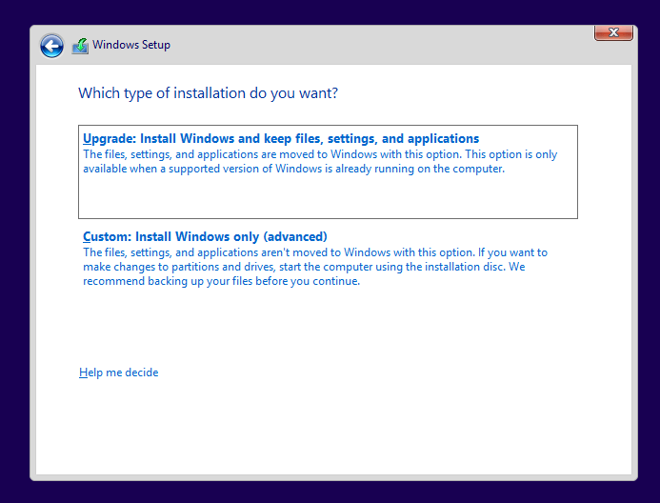This screenshot has width=660, height=503.
Task: Click blank white area below Help me decide
Action: 333,429
